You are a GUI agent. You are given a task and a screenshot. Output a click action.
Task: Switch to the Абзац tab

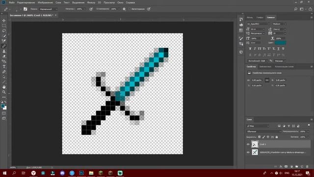click(250, 18)
